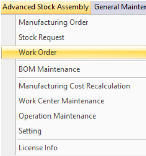The height and width of the screenshot is (156, 146).
Task: Collapse the Advanced Stock Assembly dropdown header
Action: (46, 7)
